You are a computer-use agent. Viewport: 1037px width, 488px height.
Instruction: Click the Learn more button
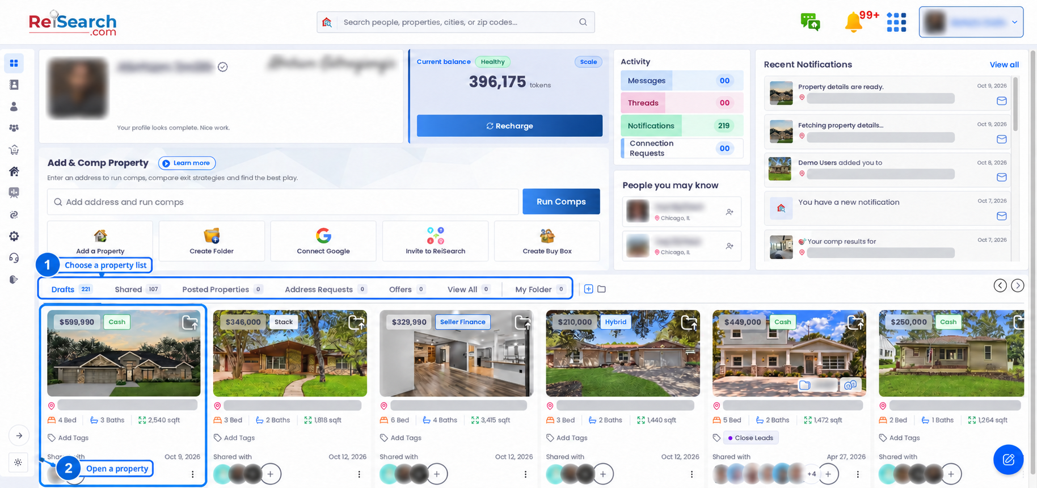(187, 163)
